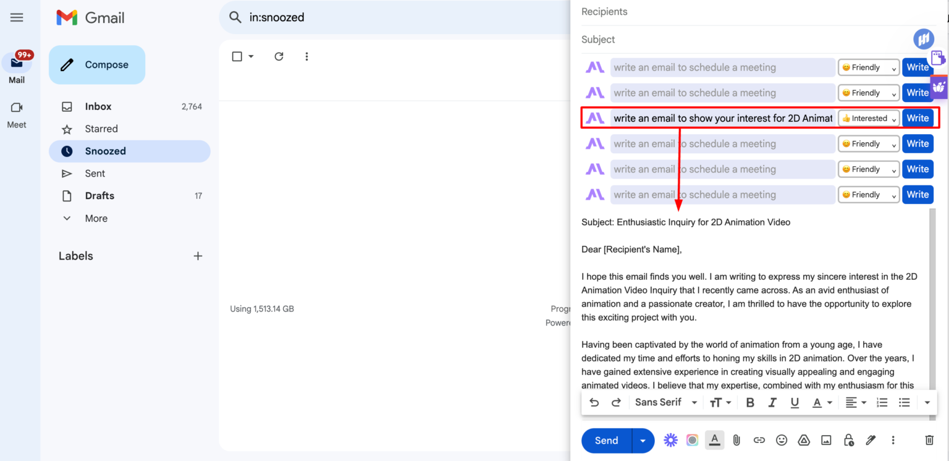Viewport: 949px width, 461px height.
Task: Insert files using the Google Drive icon
Action: point(804,440)
